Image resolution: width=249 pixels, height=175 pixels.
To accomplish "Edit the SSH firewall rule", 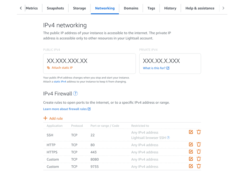I will pos(191,132).
